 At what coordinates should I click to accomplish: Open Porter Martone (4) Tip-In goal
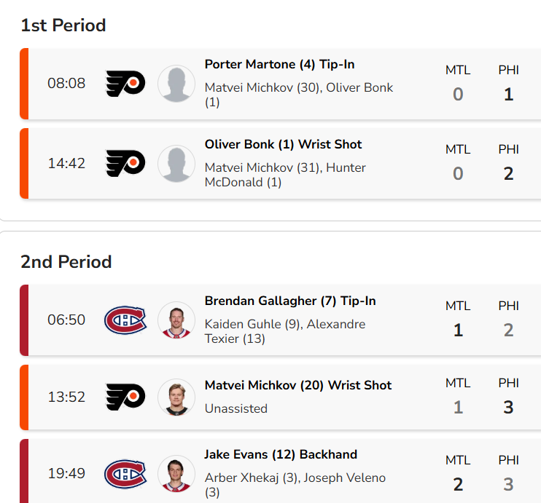click(x=279, y=65)
